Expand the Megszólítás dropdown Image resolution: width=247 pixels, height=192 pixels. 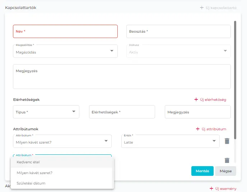pyautogui.click(x=111, y=51)
